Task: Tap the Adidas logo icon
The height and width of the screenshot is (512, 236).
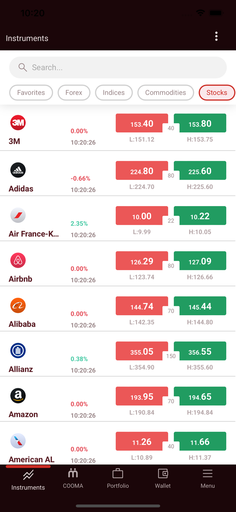Action: pyautogui.click(x=18, y=170)
